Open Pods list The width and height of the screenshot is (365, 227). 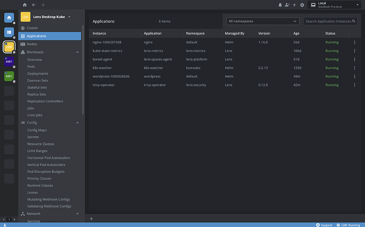point(31,67)
